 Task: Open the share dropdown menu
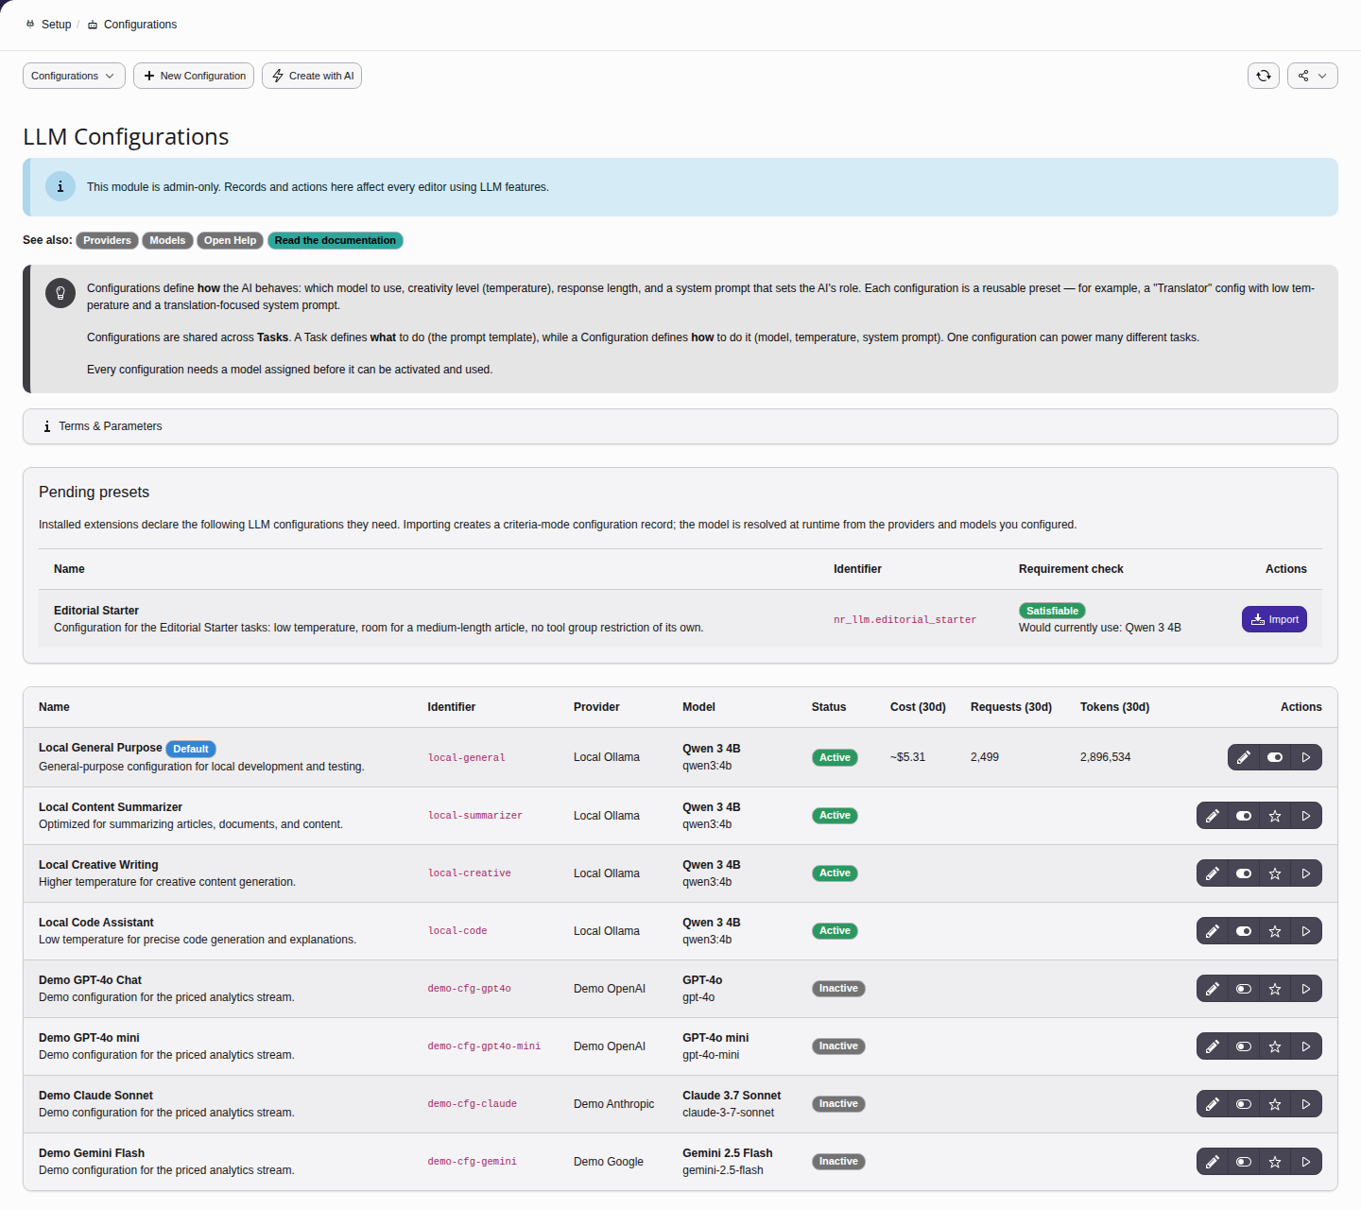pyautogui.click(x=1313, y=76)
